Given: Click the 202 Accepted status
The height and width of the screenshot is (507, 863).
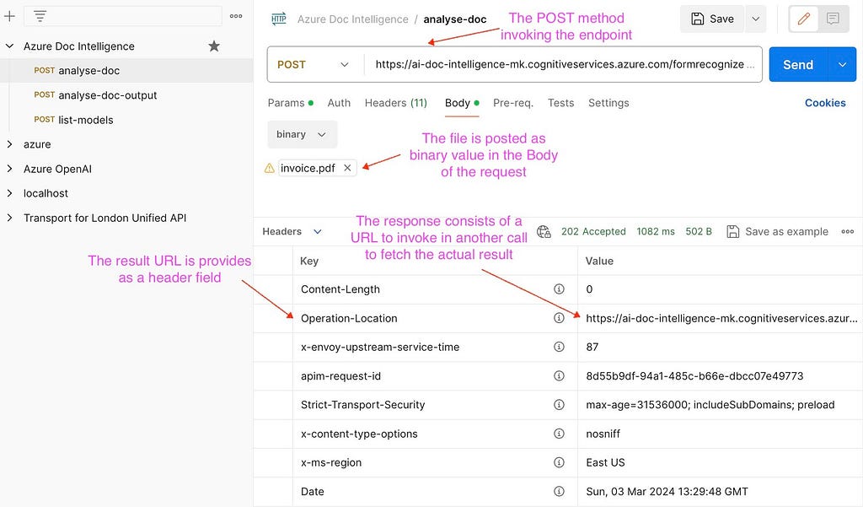Looking at the screenshot, I should tap(593, 231).
